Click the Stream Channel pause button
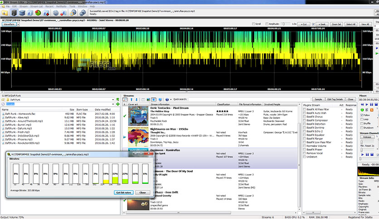379x219 pixels. click(367, 154)
